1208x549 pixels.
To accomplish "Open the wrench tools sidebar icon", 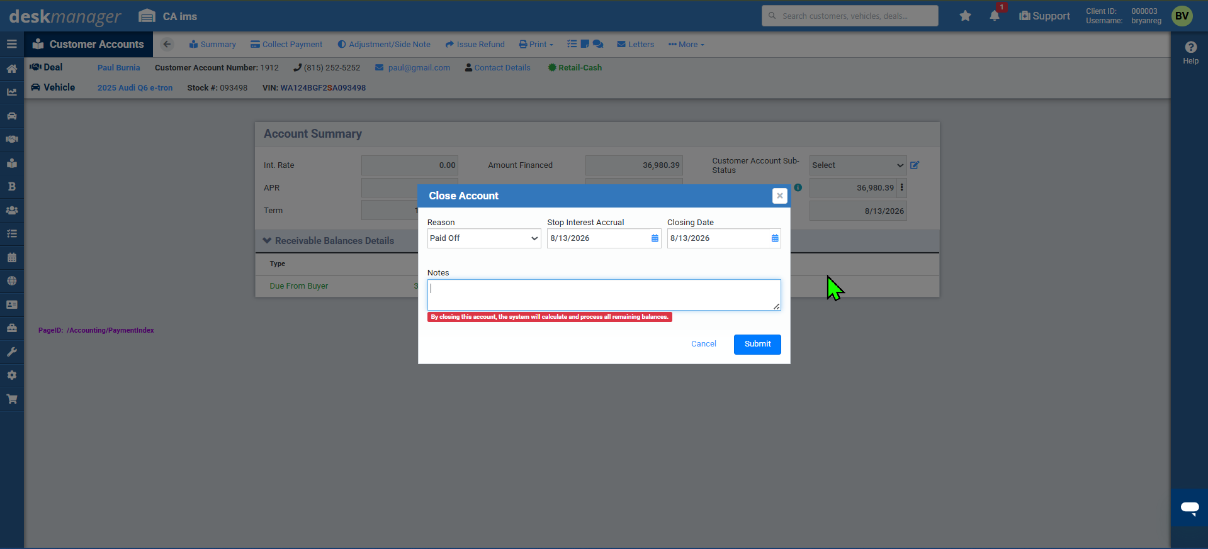I will coord(11,352).
